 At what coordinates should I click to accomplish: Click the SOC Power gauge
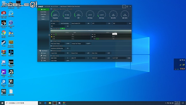102,15
